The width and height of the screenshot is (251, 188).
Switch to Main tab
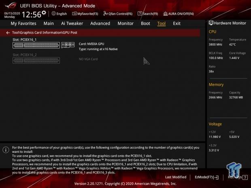point(49,23)
